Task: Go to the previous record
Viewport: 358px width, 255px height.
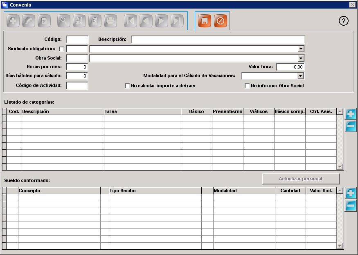Action: (x=146, y=21)
